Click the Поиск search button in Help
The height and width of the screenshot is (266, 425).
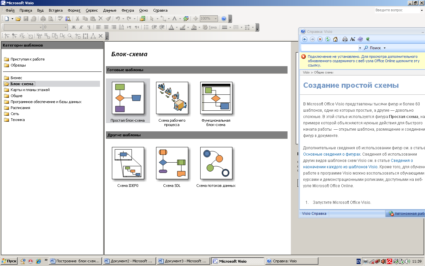[373, 48]
